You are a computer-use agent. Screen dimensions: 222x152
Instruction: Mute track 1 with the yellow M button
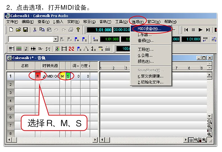[62, 76]
